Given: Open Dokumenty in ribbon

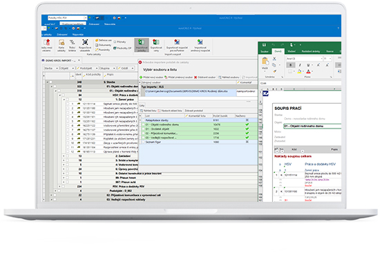Looking at the screenshot, I should 103,45.
